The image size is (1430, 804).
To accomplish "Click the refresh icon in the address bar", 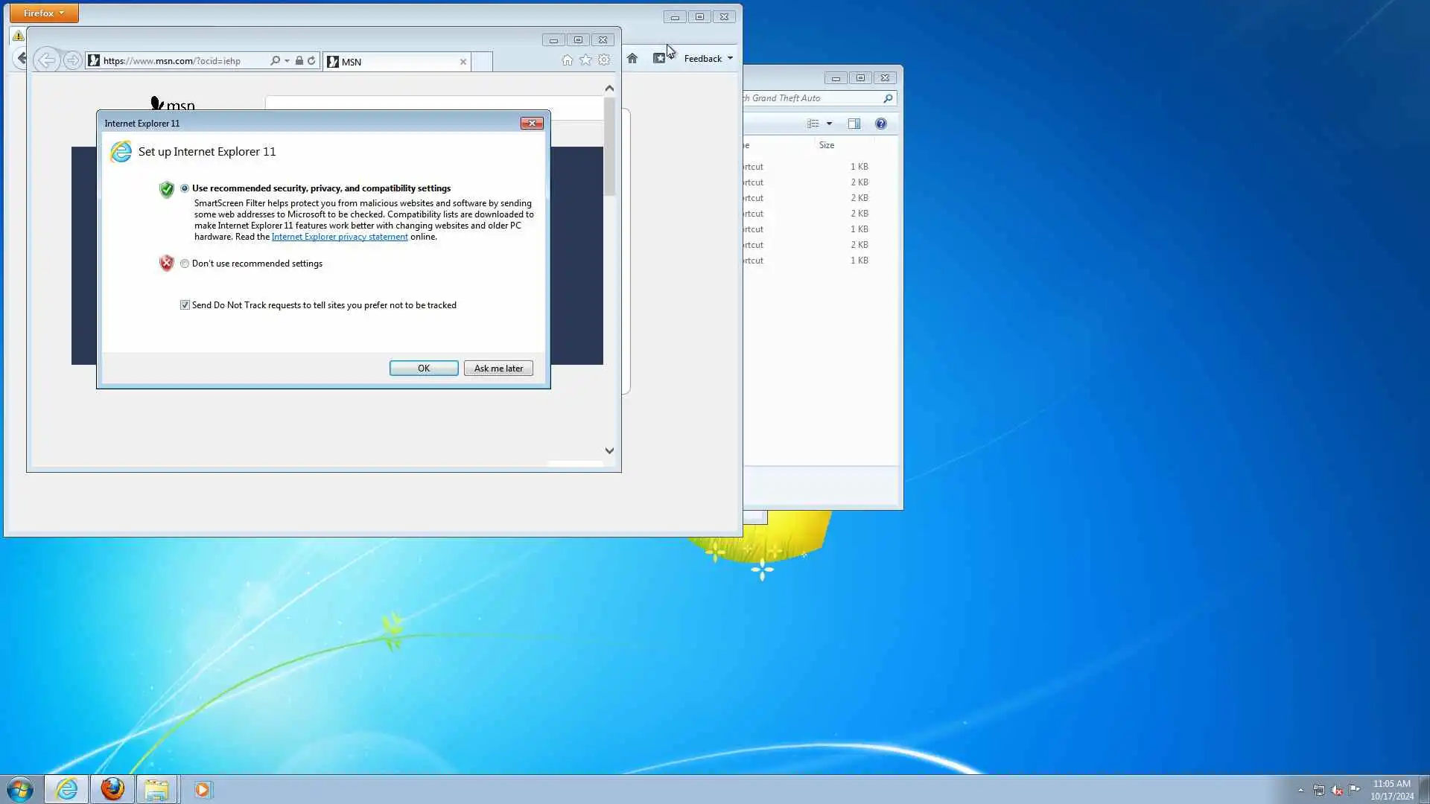I will click(311, 61).
